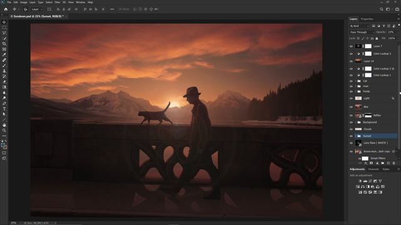Viewport: 401px width, 225px height.
Task: Select the Zoom tool
Action: click(x=4, y=131)
